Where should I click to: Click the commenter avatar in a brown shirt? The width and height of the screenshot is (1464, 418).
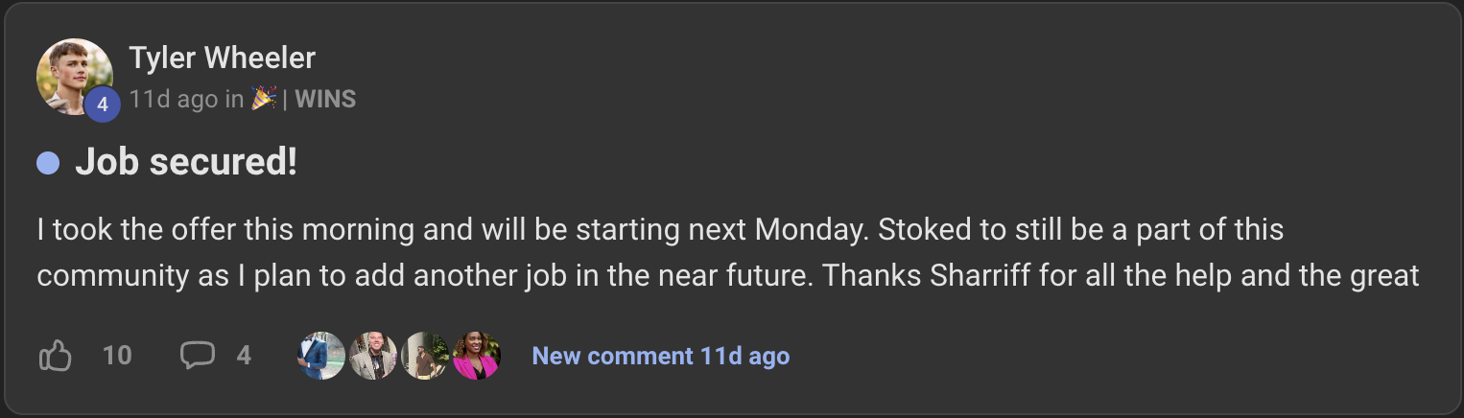click(x=424, y=356)
